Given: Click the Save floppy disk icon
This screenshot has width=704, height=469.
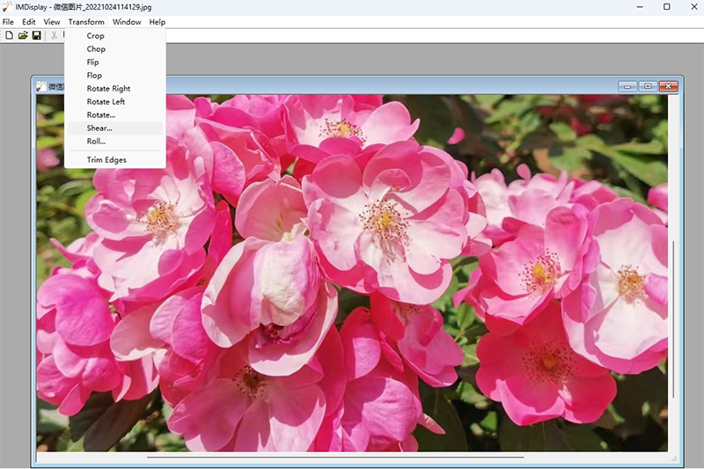Looking at the screenshot, I should click(x=36, y=35).
